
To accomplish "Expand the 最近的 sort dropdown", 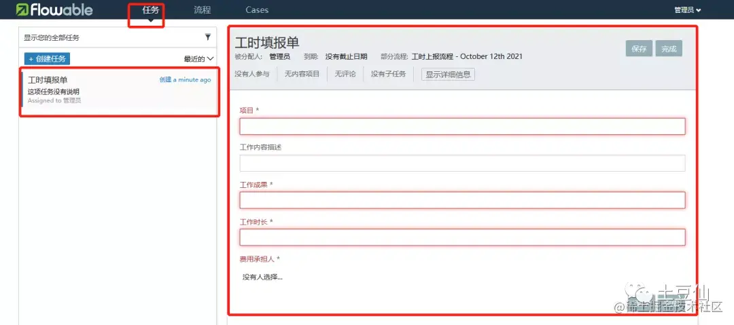I will 199,59.
